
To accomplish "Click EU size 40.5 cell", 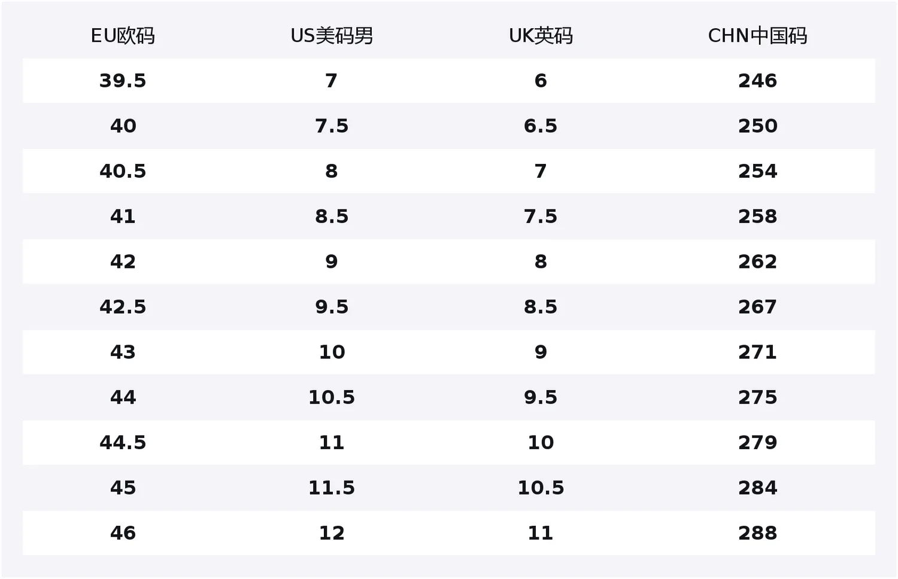I will point(123,171).
